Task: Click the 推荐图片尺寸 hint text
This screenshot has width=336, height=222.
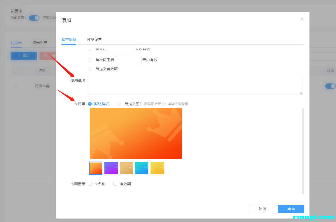Action: (166, 104)
